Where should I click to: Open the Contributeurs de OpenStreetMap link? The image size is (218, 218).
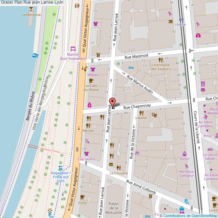pyautogui.click(x=190, y=215)
